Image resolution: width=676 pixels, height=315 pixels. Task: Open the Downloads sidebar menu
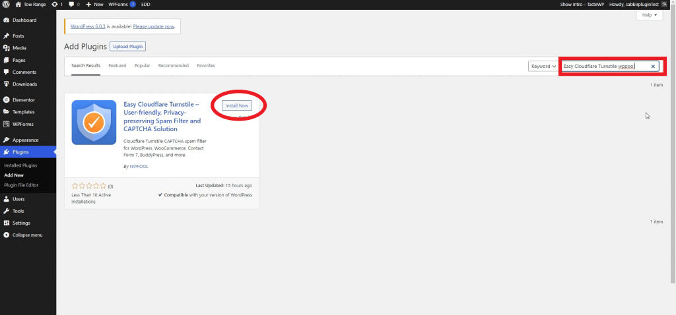point(28,84)
